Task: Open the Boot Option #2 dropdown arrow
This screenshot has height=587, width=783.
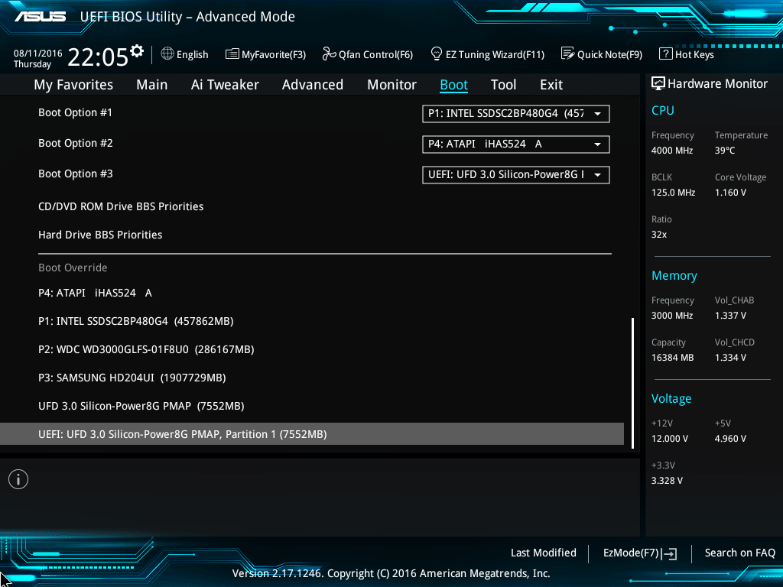Action: pyautogui.click(x=597, y=144)
